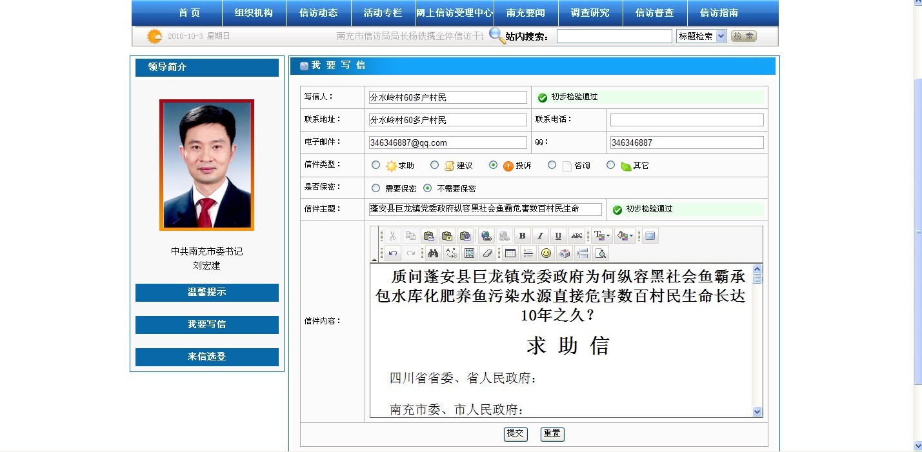Open 首页 in the navigation bar
Screen dimensions: 922x452
pos(189,13)
